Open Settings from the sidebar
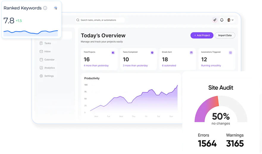Image resolution: width=262 pixels, height=154 pixels. point(49,76)
